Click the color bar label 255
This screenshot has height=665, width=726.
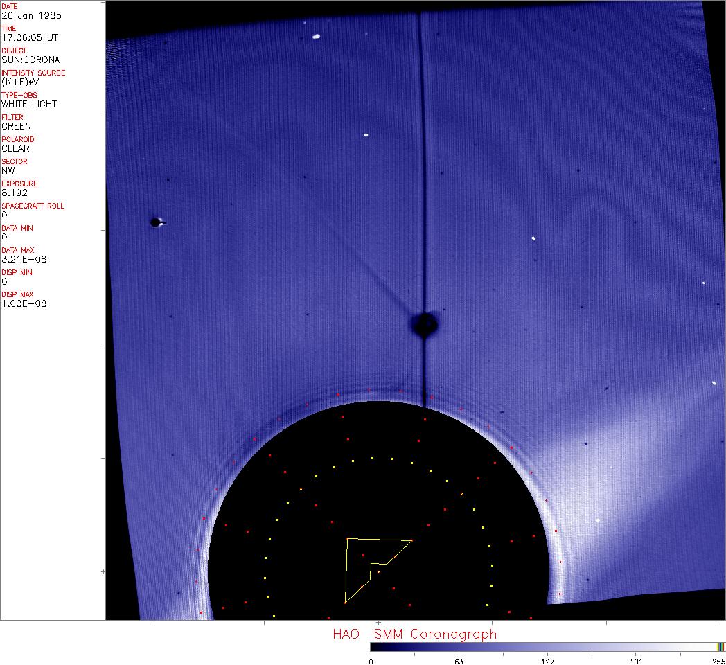click(718, 662)
